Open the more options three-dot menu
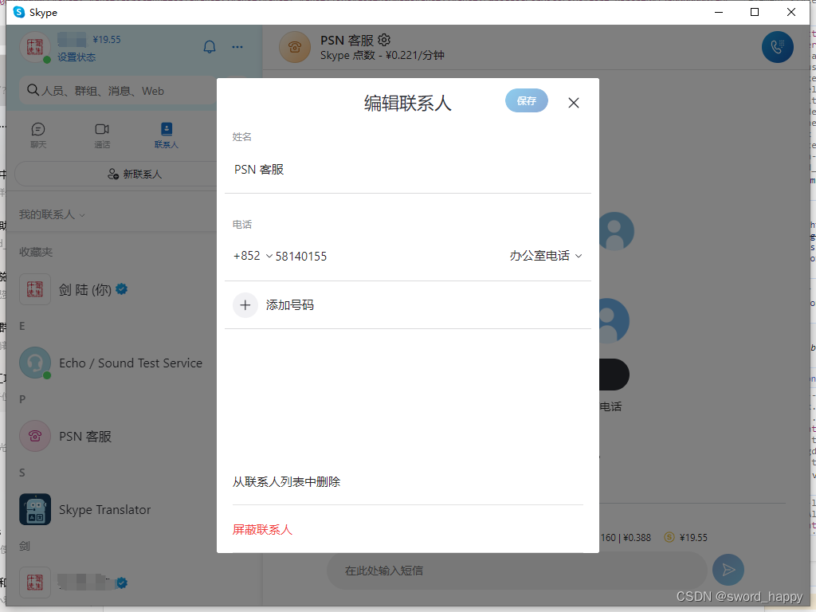This screenshot has width=816, height=612. coord(237,47)
